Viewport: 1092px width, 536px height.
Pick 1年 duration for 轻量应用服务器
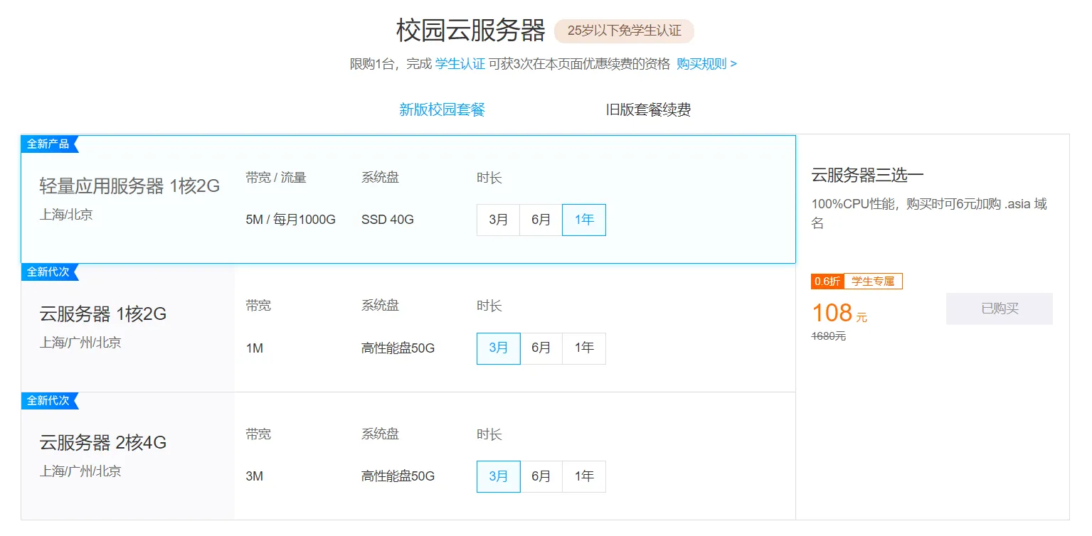pos(584,220)
